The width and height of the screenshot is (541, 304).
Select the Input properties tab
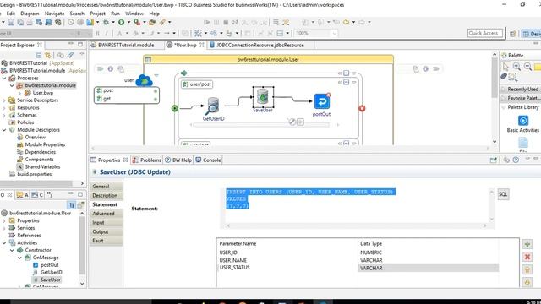pos(106,223)
